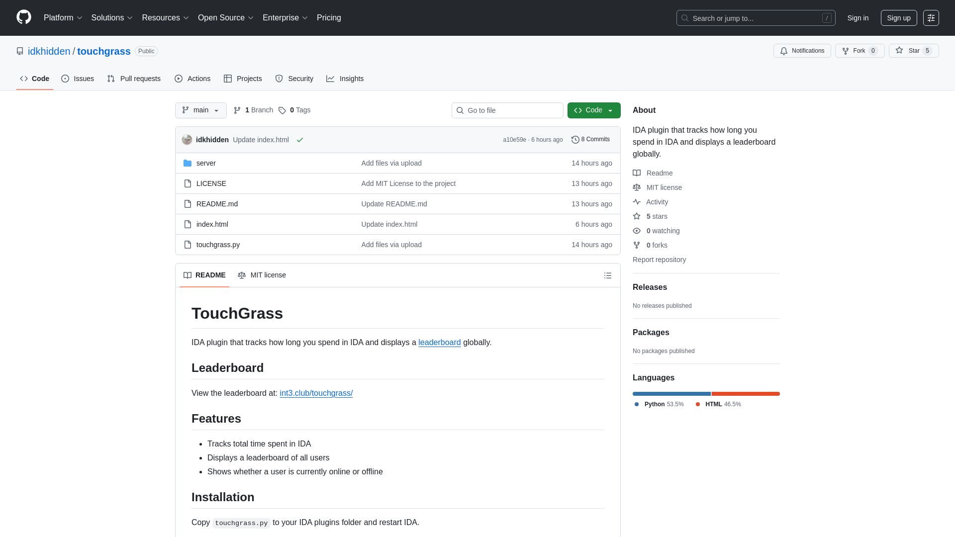This screenshot has width=955, height=537.
Task: Expand the main branch selector
Action: pyautogui.click(x=200, y=110)
